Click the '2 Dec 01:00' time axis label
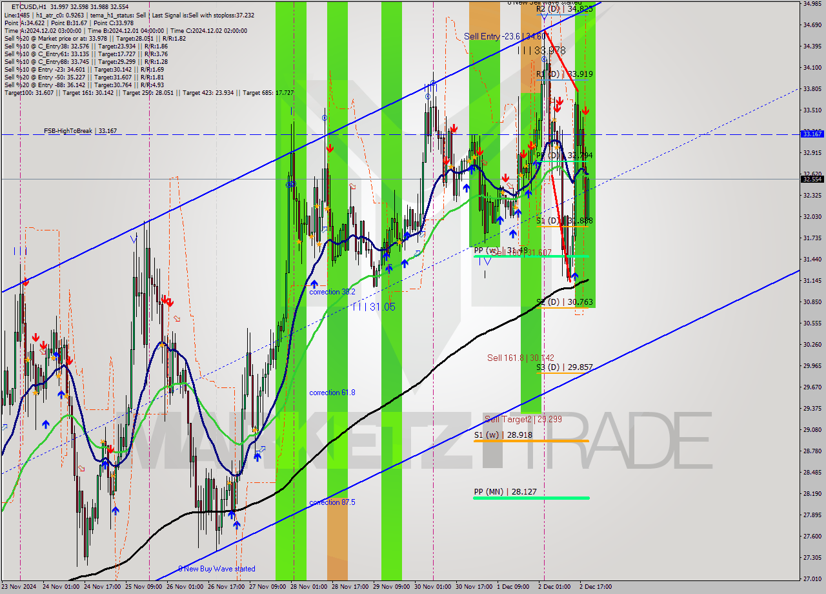Screen dimensions: 826x594 pyautogui.click(x=556, y=587)
